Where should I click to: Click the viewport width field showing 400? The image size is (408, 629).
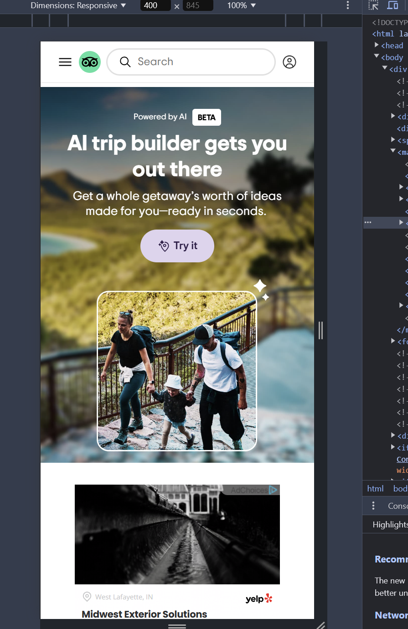155,5
